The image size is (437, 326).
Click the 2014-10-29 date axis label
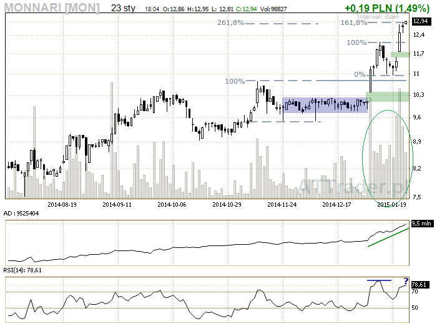pyautogui.click(x=227, y=205)
